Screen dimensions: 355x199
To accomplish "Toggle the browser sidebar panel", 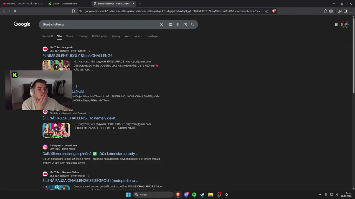I will (345, 11).
